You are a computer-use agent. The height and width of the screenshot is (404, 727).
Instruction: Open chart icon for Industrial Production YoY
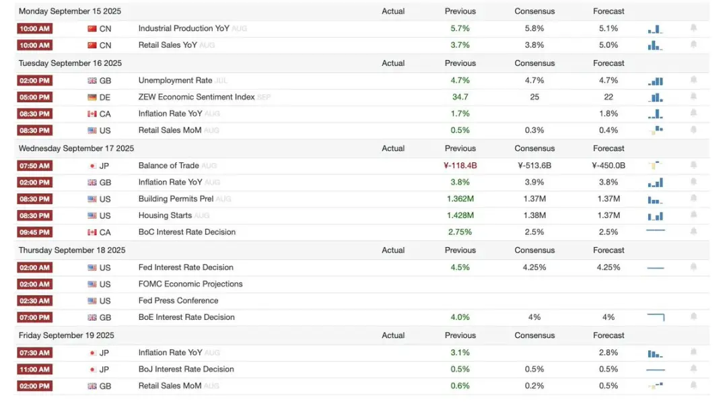coord(655,29)
